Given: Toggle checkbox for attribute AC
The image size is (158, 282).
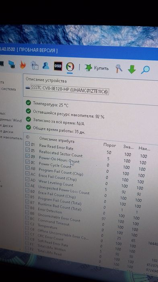Looking at the screenshot, I should (27, 173).
